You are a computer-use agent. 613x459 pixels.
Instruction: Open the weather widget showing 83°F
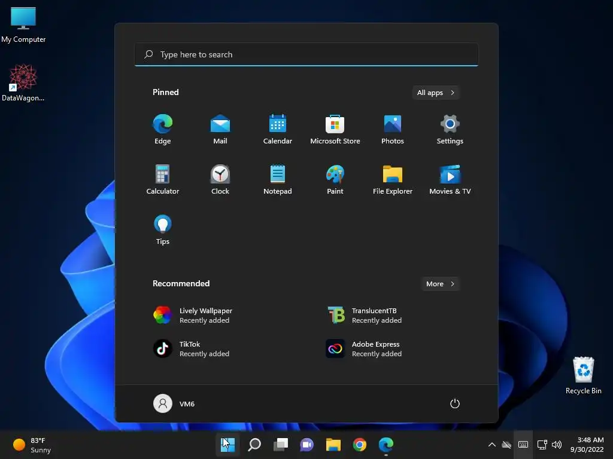click(x=32, y=445)
